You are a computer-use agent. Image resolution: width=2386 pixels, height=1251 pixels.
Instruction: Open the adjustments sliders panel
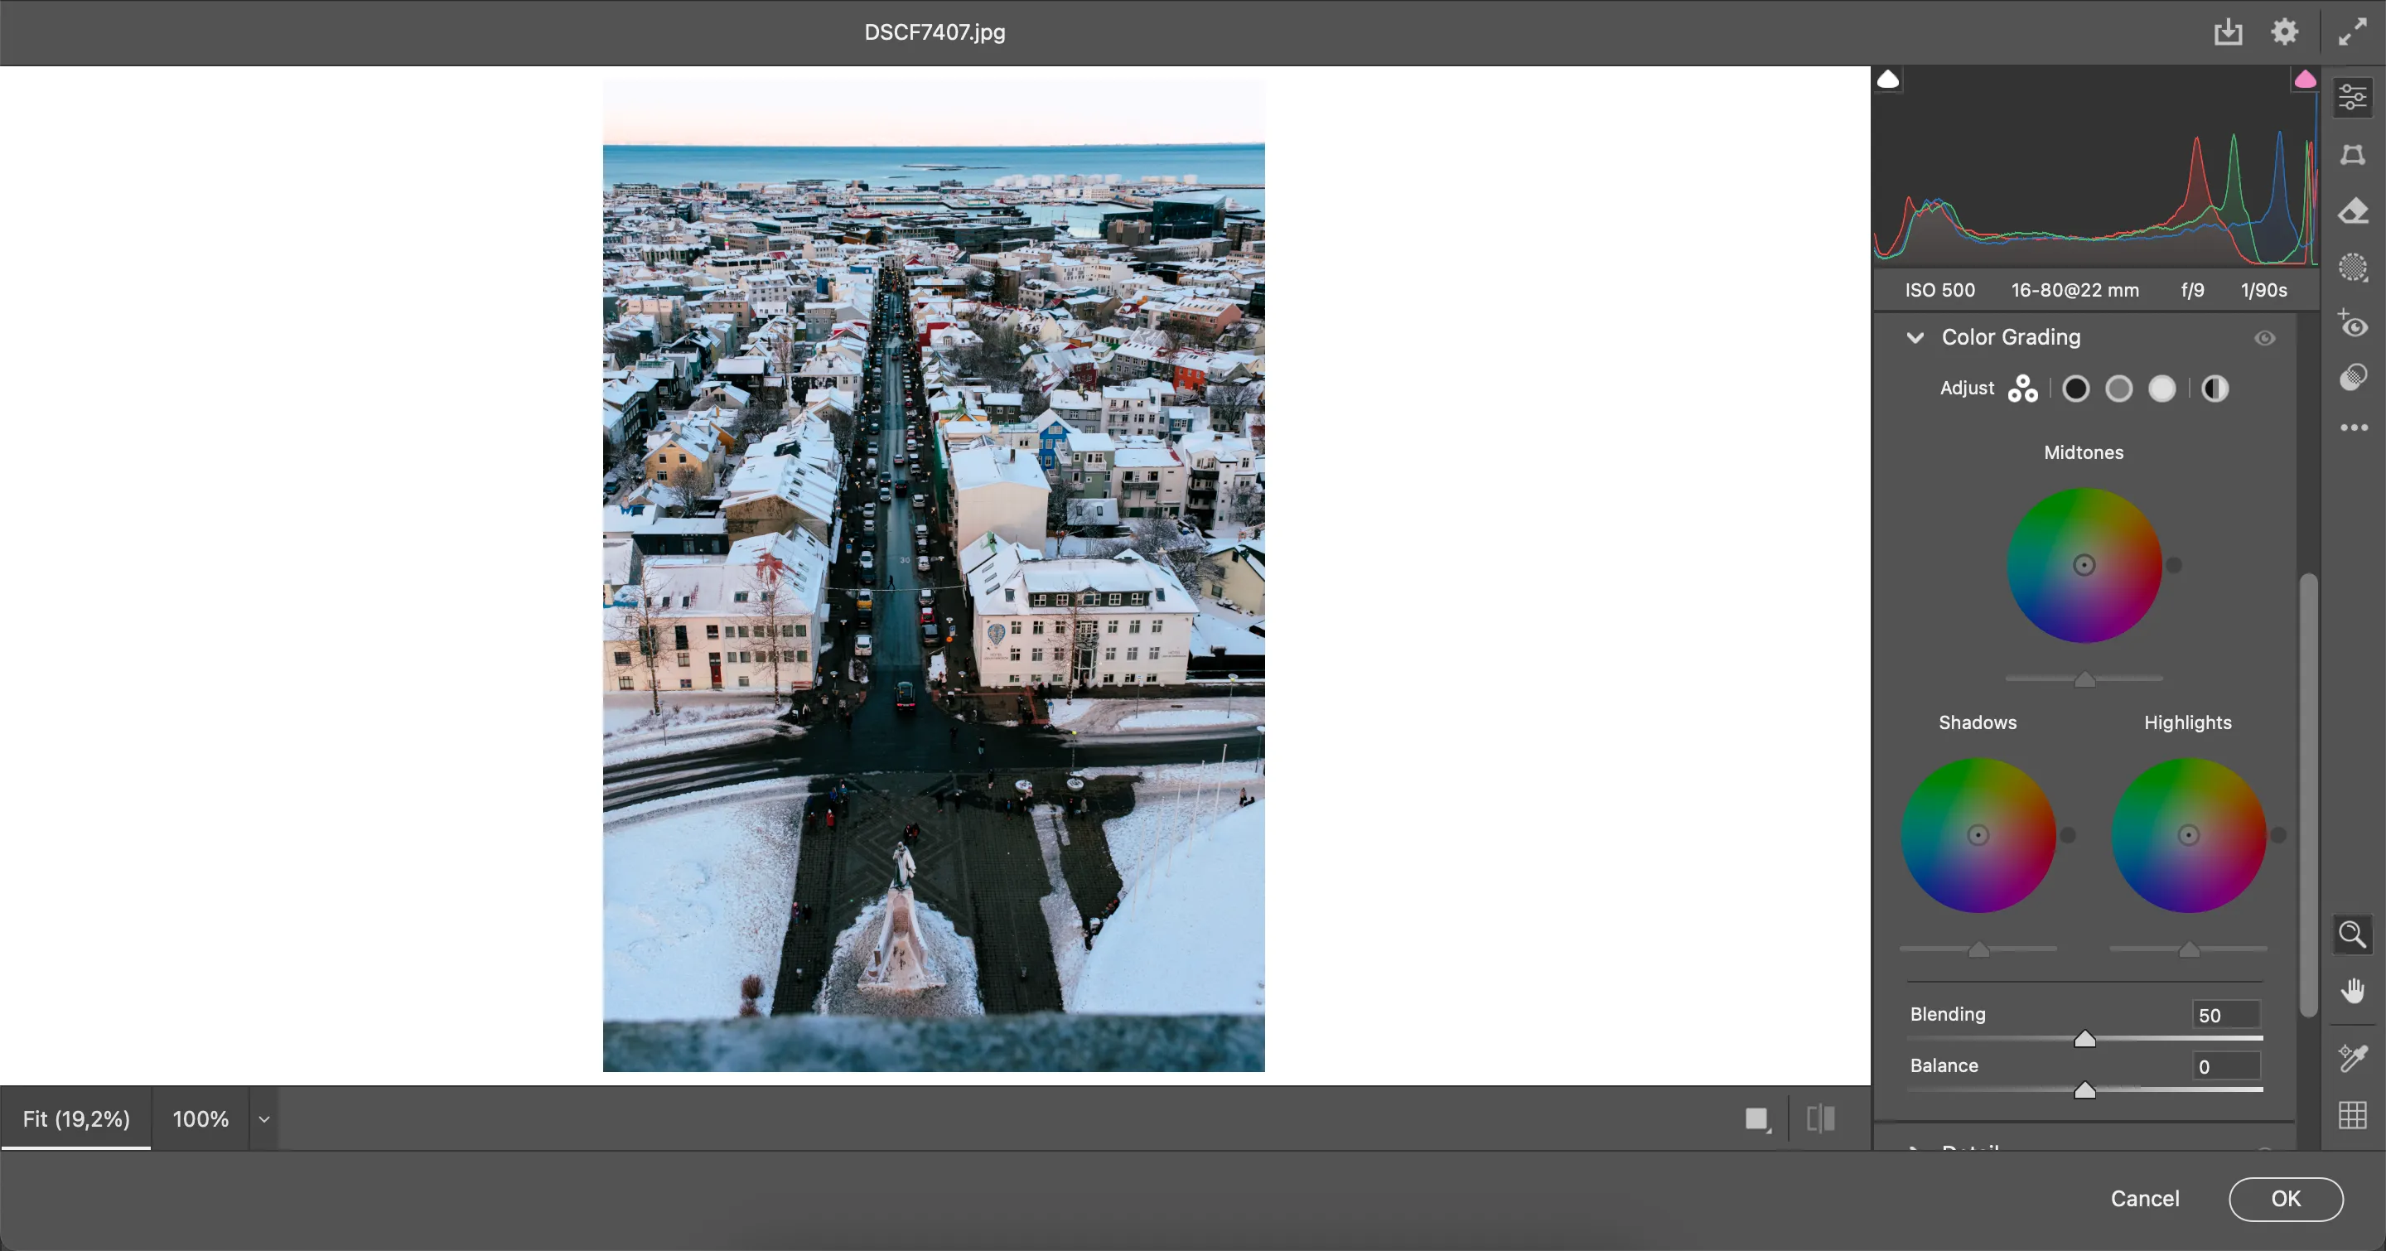coord(2354,96)
